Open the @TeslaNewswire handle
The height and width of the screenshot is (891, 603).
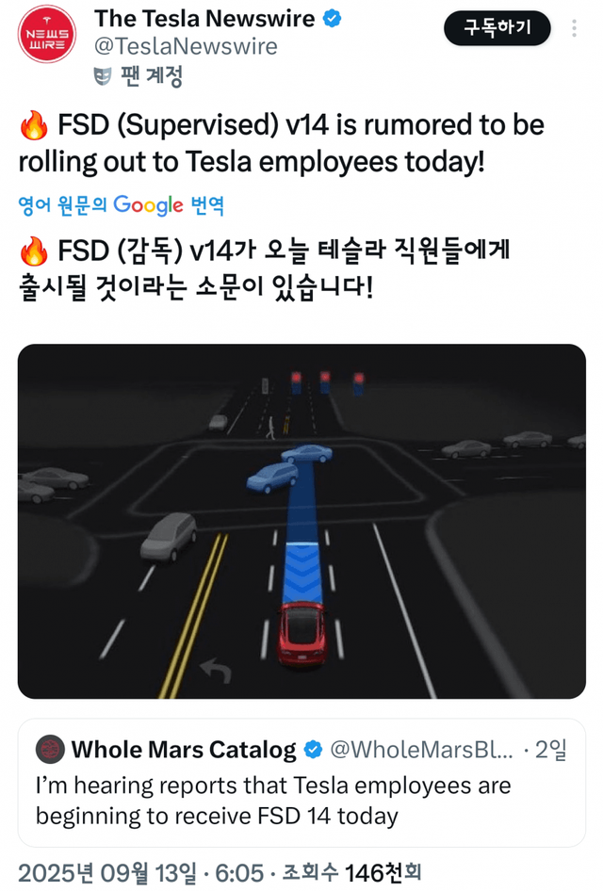coord(186,46)
